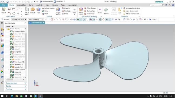The width and height of the screenshot is (175, 98).
Task: Click the Part Navigator vertical scrollbar
Action: [x=26, y=51]
